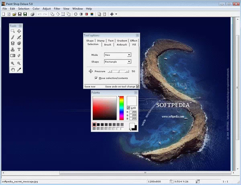
Task: Switch to the Airbrush tab
Action: point(121,45)
